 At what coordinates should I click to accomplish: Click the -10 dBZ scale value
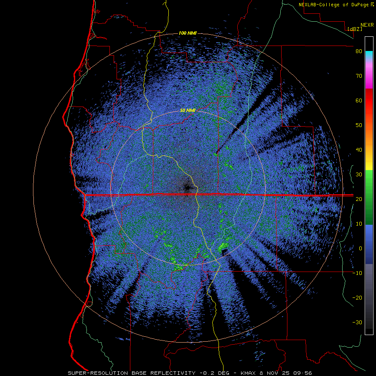(x=357, y=273)
